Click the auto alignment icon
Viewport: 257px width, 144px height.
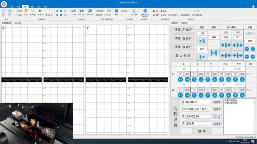(x=90, y=11)
